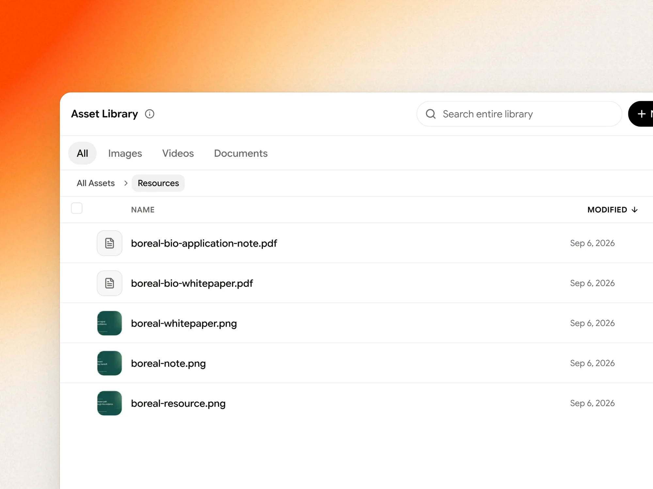Image resolution: width=653 pixels, height=489 pixels.
Task: Click modified date of boreal-bio-application-note.pdf
Action: pyautogui.click(x=592, y=243)
